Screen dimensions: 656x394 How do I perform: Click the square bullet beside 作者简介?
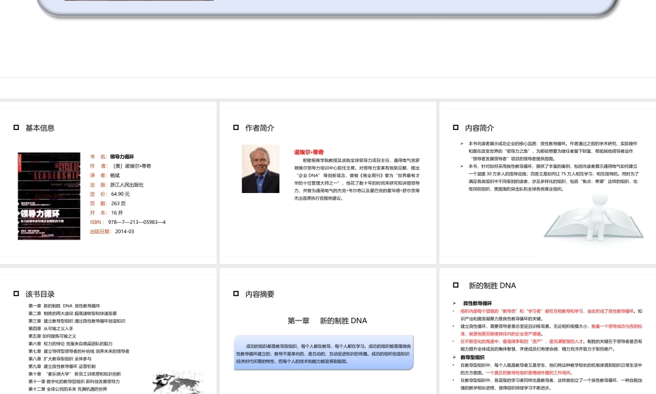pos(236,127)
